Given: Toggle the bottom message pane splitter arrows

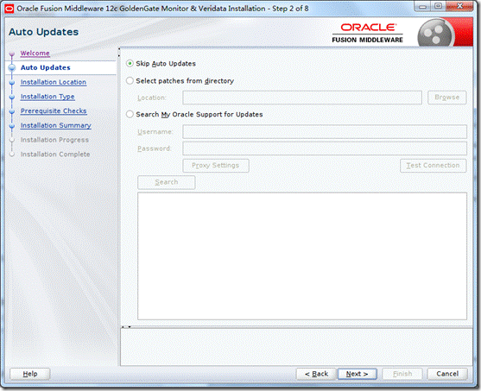Looking at the screenshot, I should tap(126, 327).
